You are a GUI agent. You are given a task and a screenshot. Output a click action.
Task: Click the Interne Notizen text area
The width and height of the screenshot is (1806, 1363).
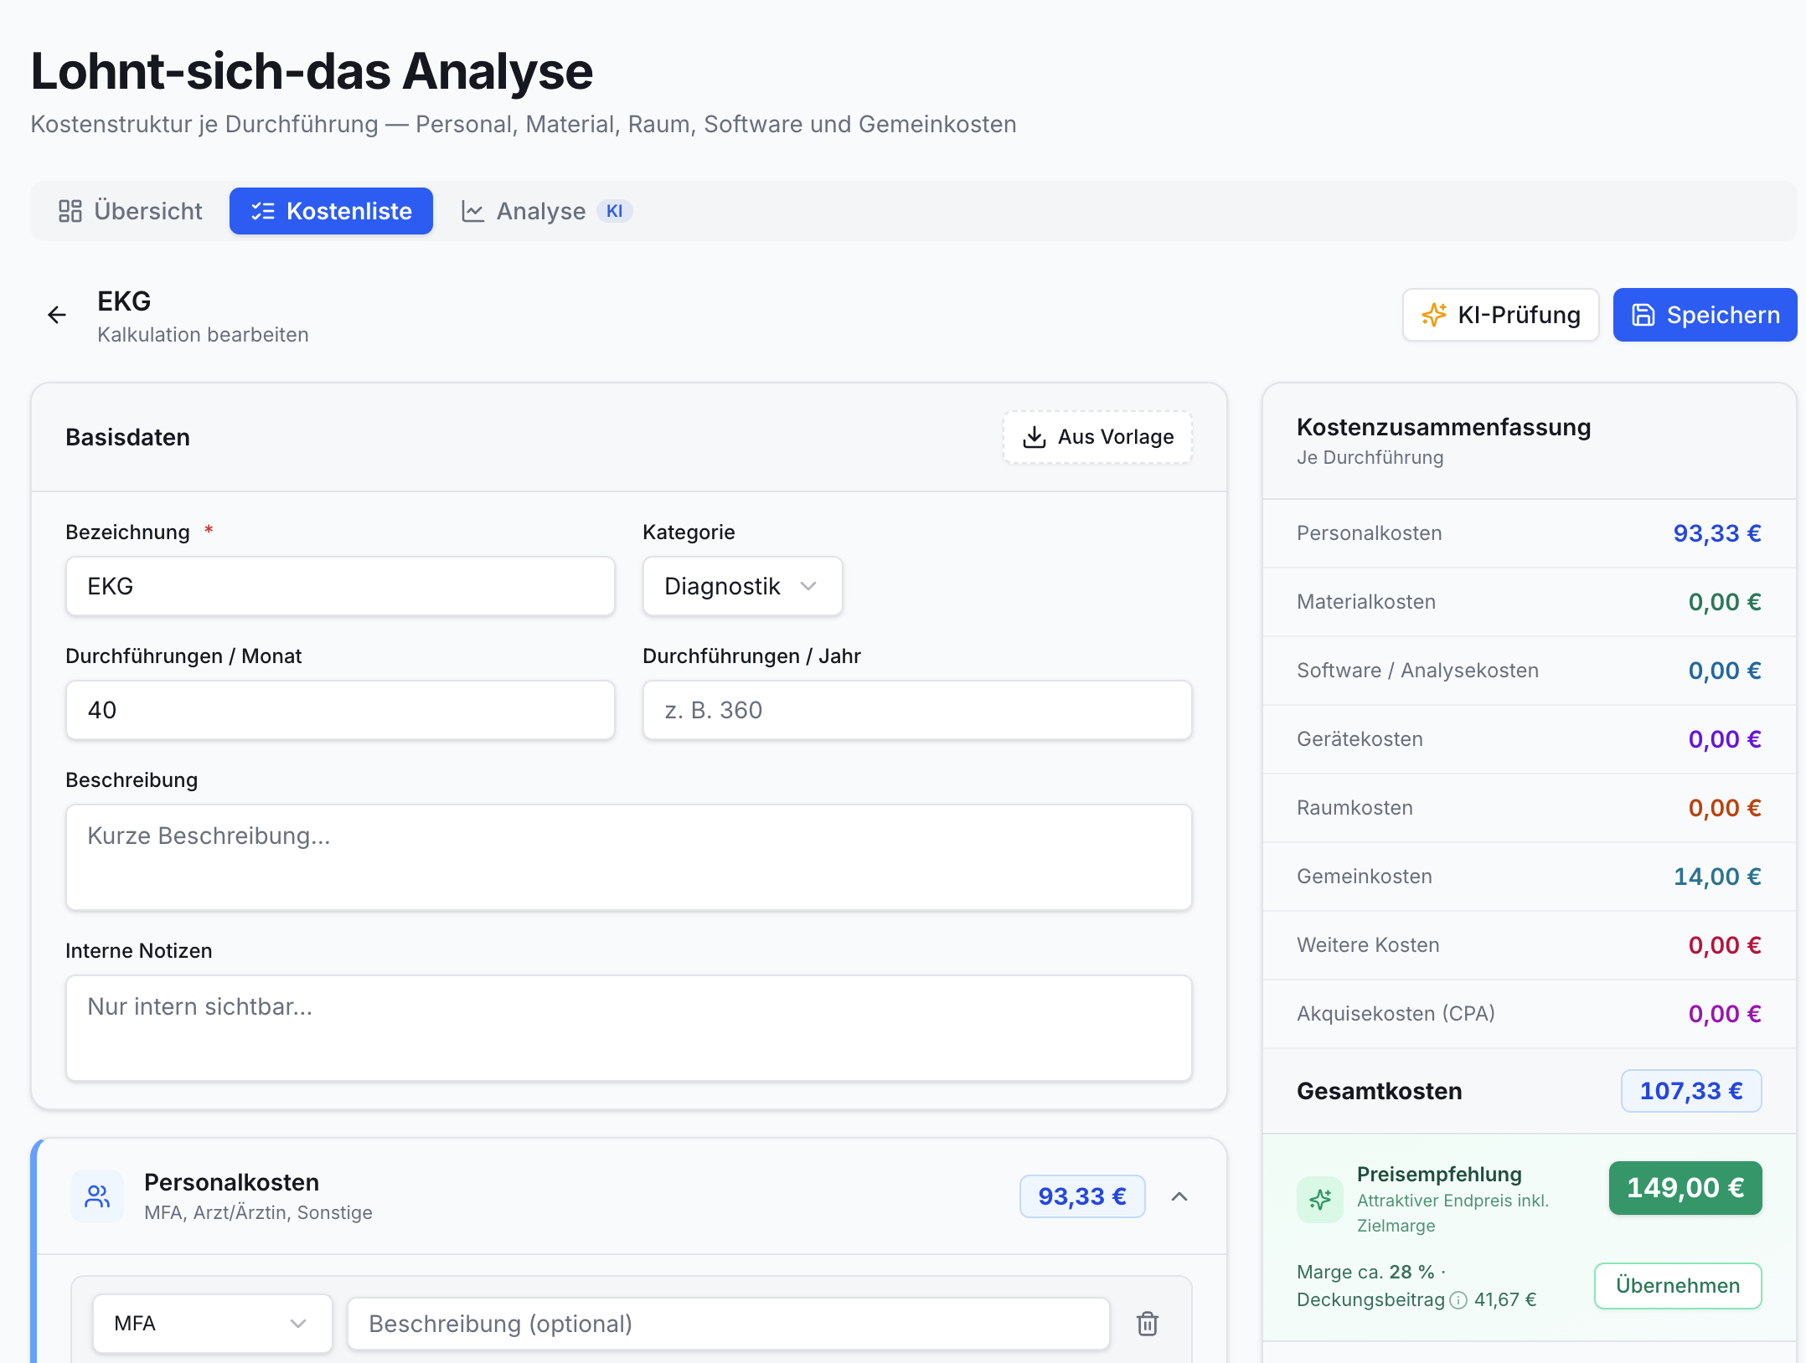coord(629,1028)
